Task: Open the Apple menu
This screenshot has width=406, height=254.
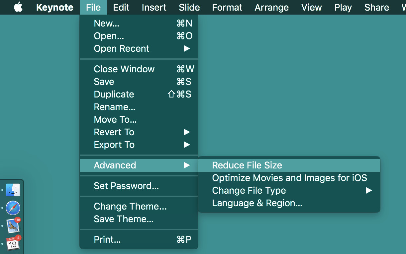Action: point(18,7)
